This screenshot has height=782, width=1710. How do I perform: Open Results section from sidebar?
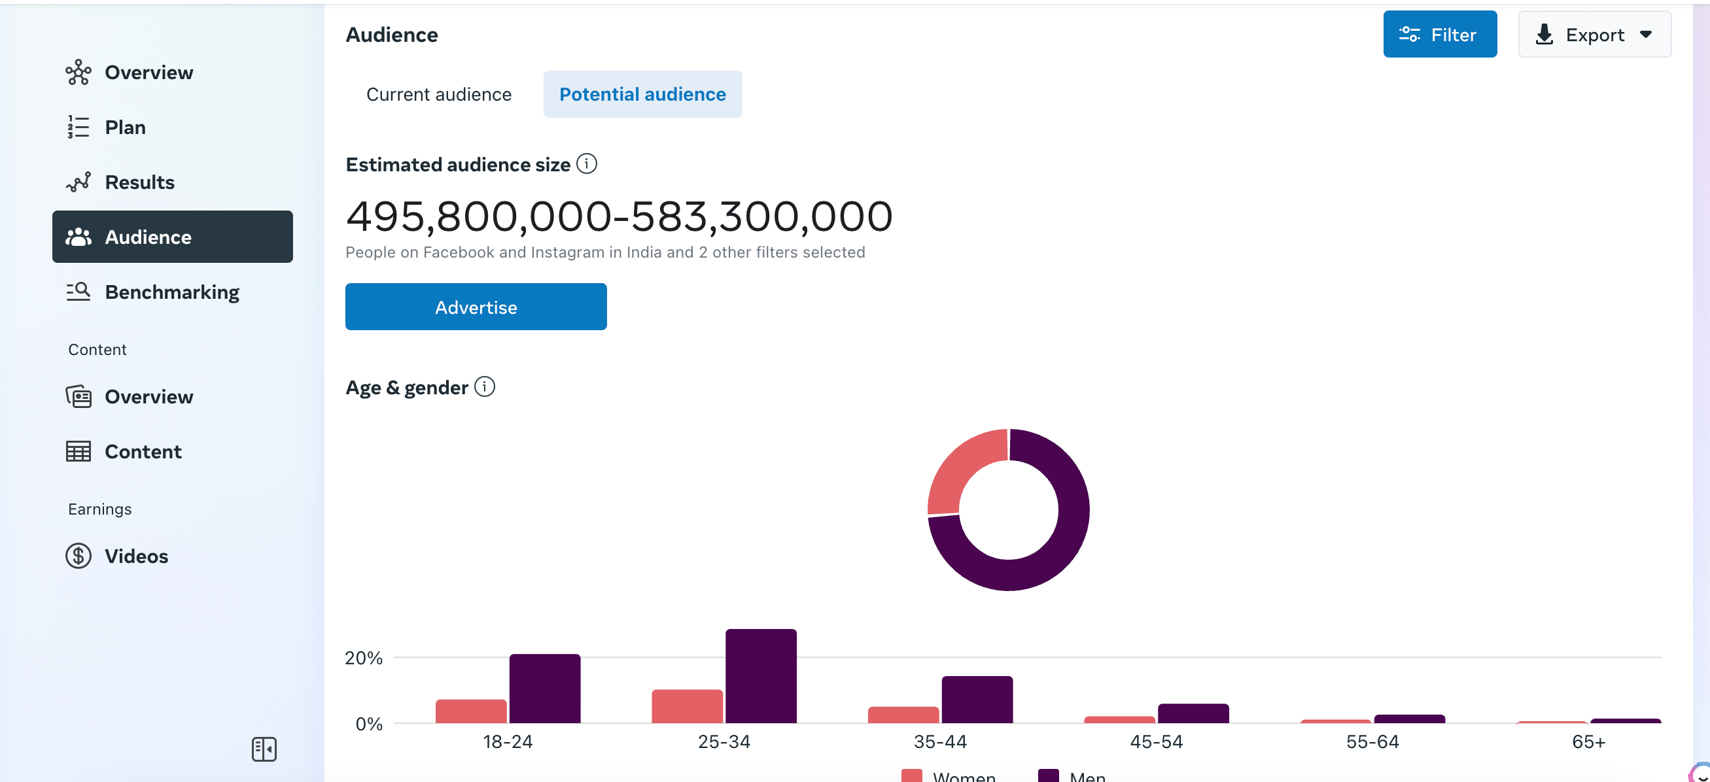173,182
